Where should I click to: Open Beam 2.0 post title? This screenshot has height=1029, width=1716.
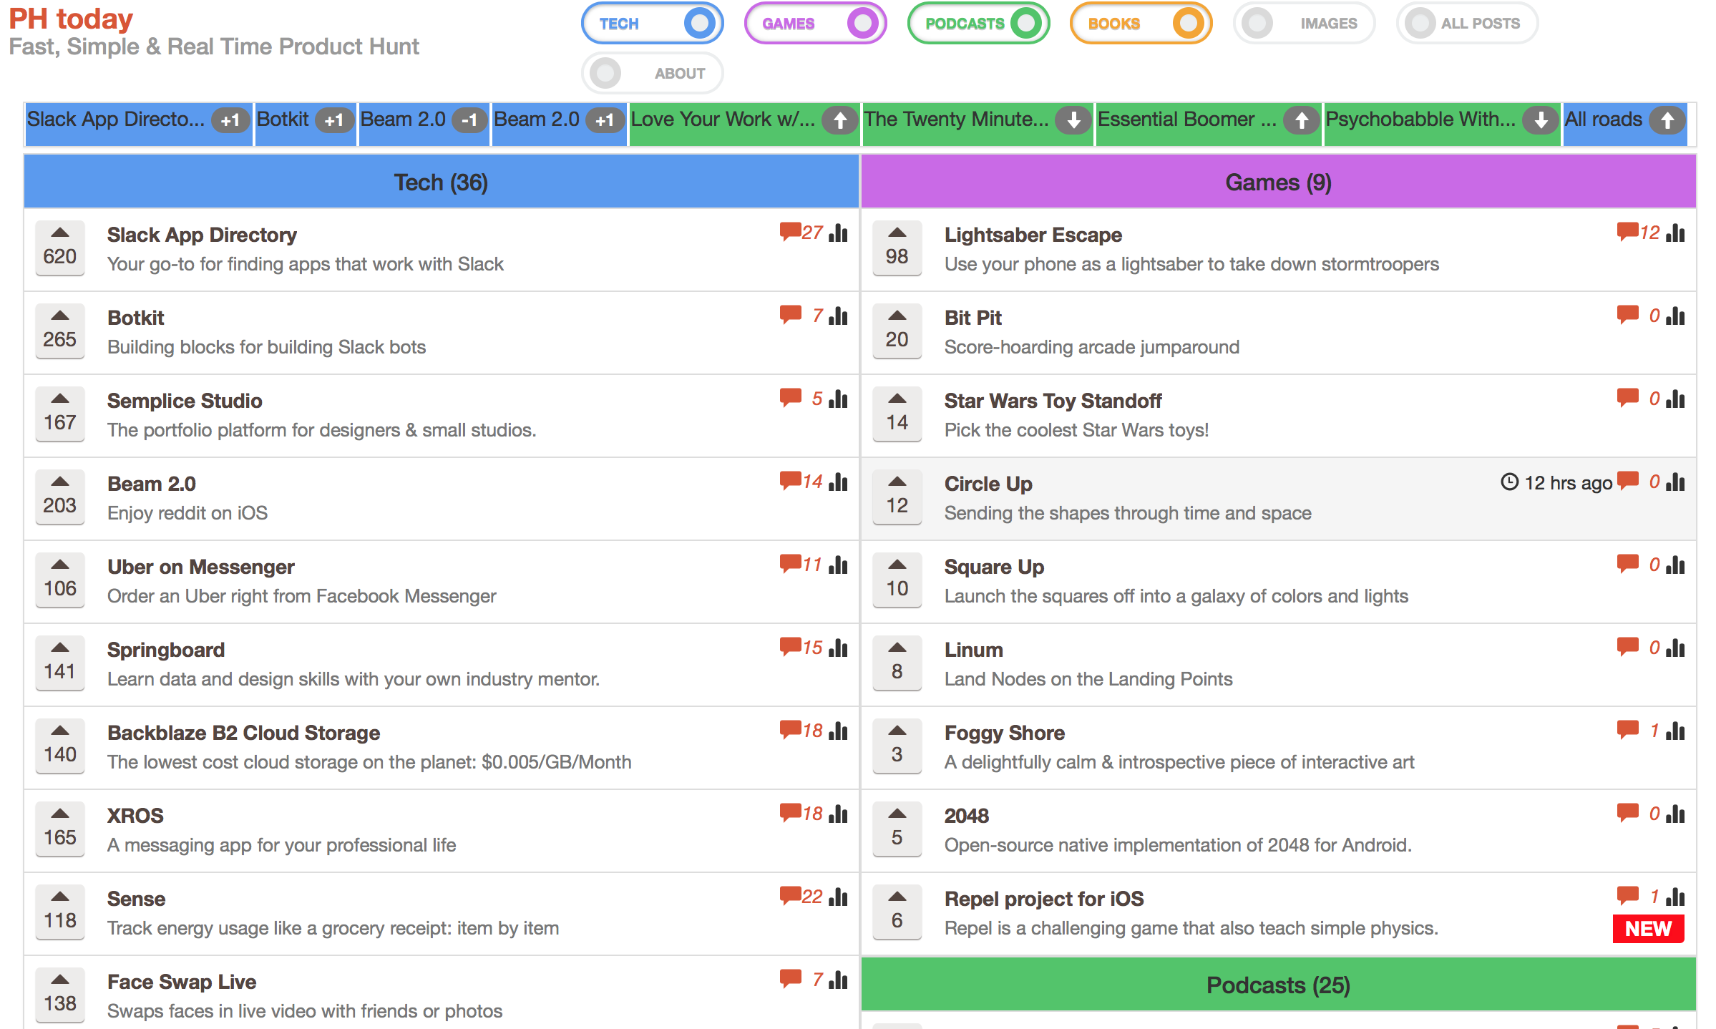152,484
